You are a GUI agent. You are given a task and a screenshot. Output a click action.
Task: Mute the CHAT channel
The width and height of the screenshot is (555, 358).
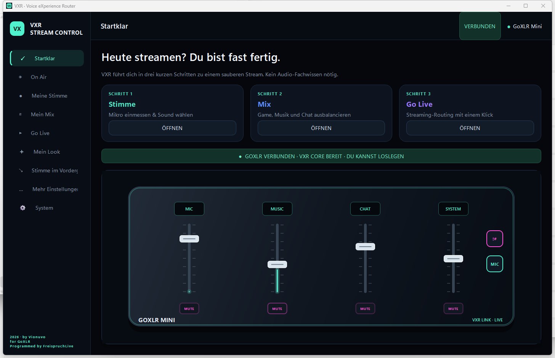click(365, 309)
